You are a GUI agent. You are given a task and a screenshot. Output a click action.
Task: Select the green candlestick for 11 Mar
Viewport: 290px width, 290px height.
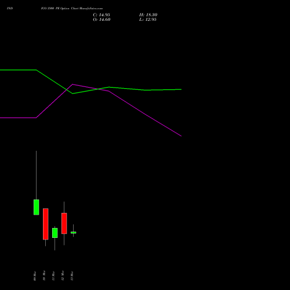click(x=55, y=233)
